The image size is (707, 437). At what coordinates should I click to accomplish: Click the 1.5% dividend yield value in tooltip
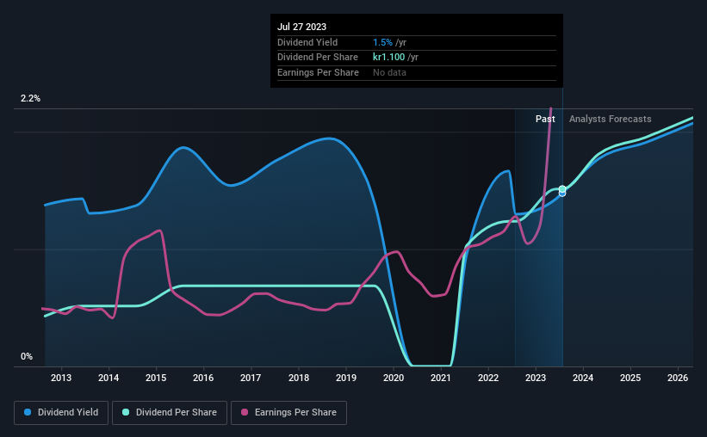382,42
